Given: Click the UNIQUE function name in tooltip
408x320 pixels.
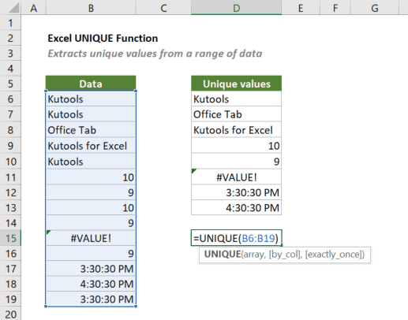Looking at the screenshot, I should (x=223, y=255).
